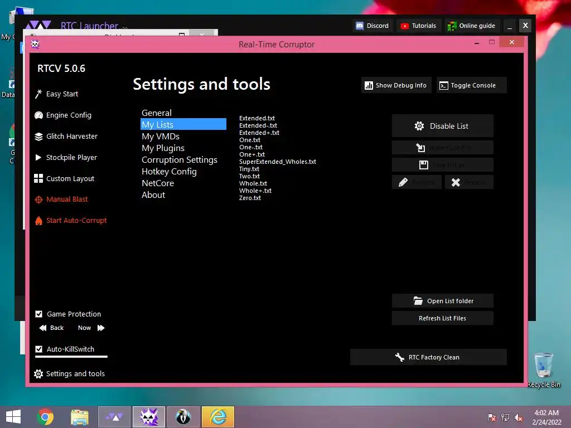Open Corruption Settings section

[180, 160]
